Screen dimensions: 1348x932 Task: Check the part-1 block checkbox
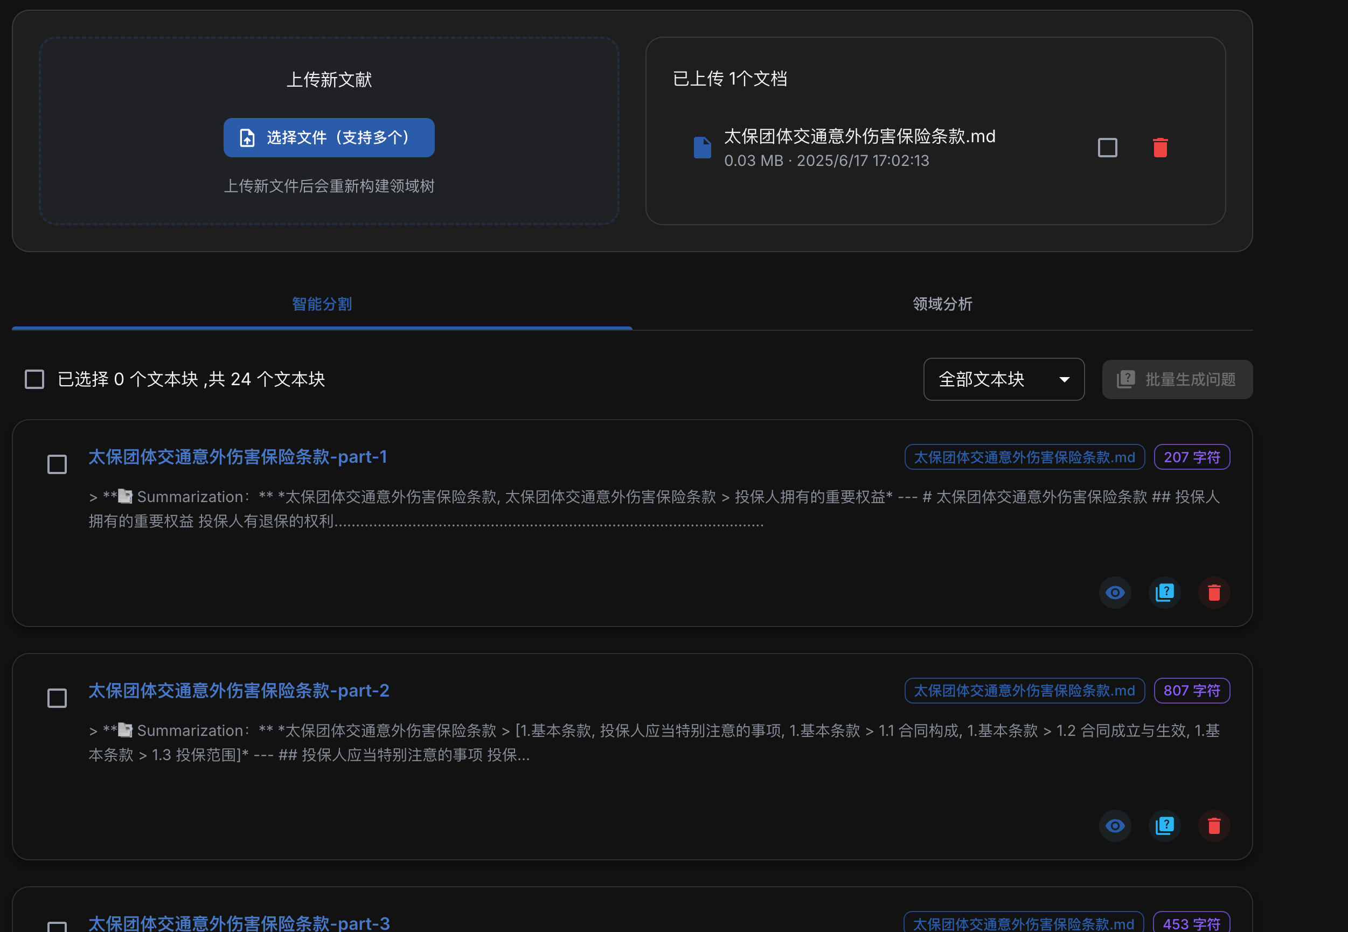57,464
